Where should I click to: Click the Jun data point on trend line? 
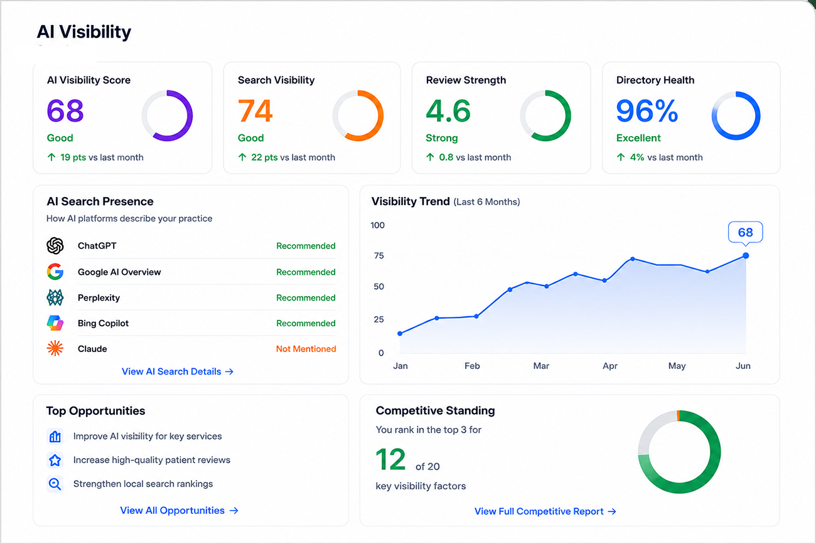(x=746, y=255)
